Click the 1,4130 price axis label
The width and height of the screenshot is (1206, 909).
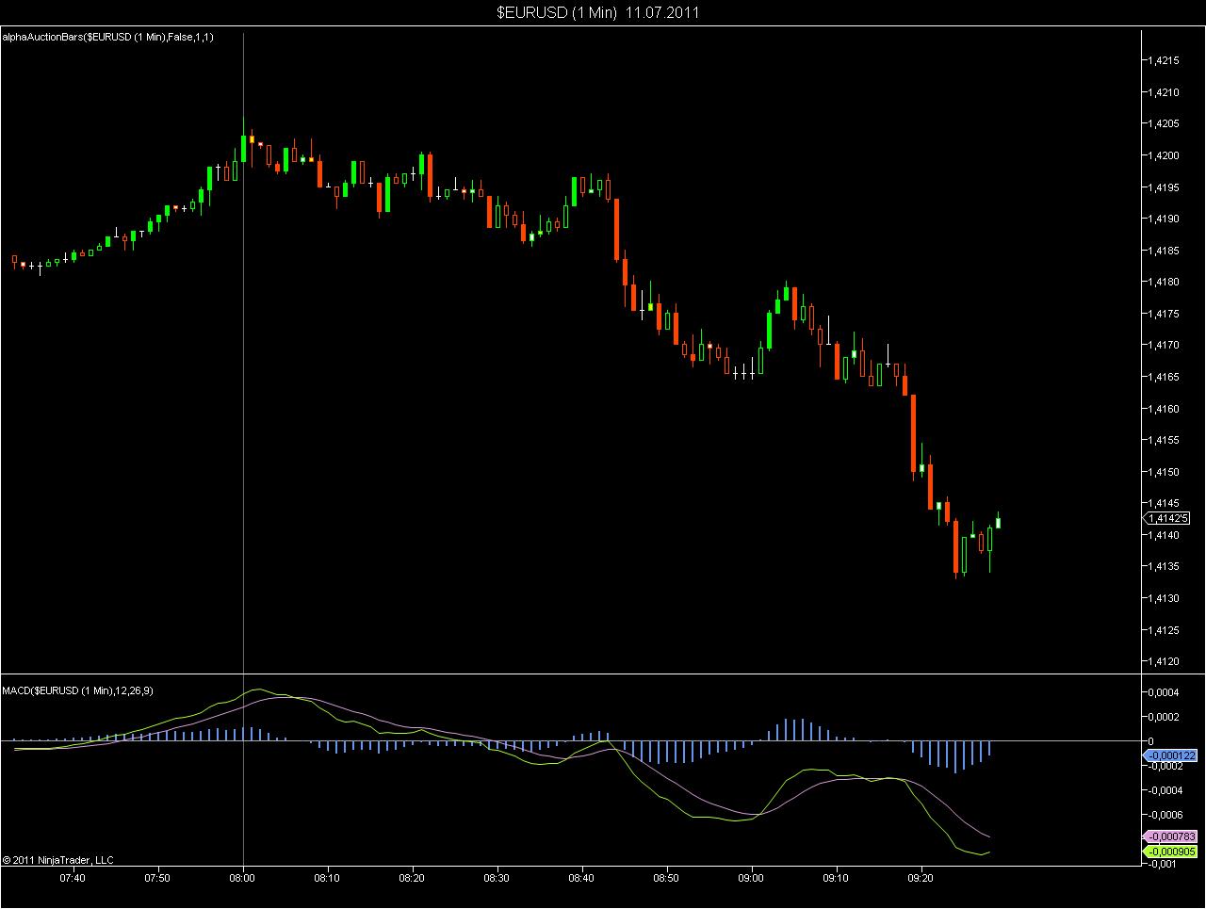[1164, 598]
